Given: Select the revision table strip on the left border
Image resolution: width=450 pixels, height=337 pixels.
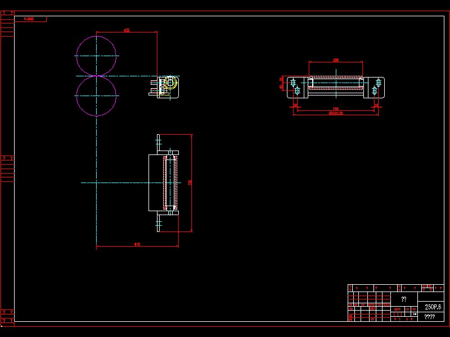Looking at the screenshot, I should [x=6, y=163].
